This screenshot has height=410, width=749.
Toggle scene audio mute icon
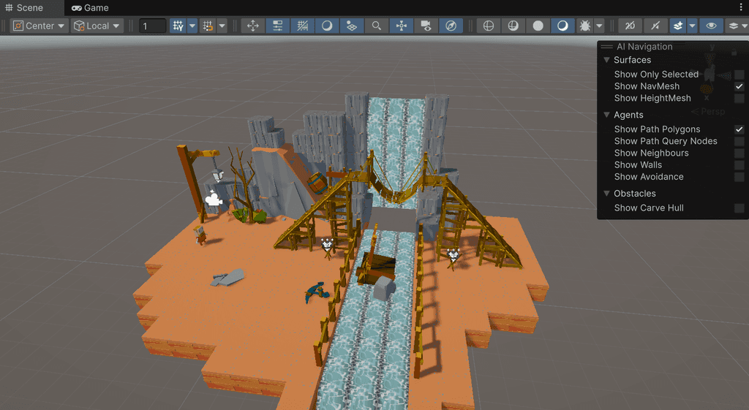(655, 26)
